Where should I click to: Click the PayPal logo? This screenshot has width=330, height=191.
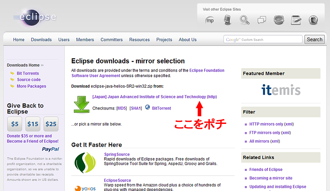[x=51, y=149]
